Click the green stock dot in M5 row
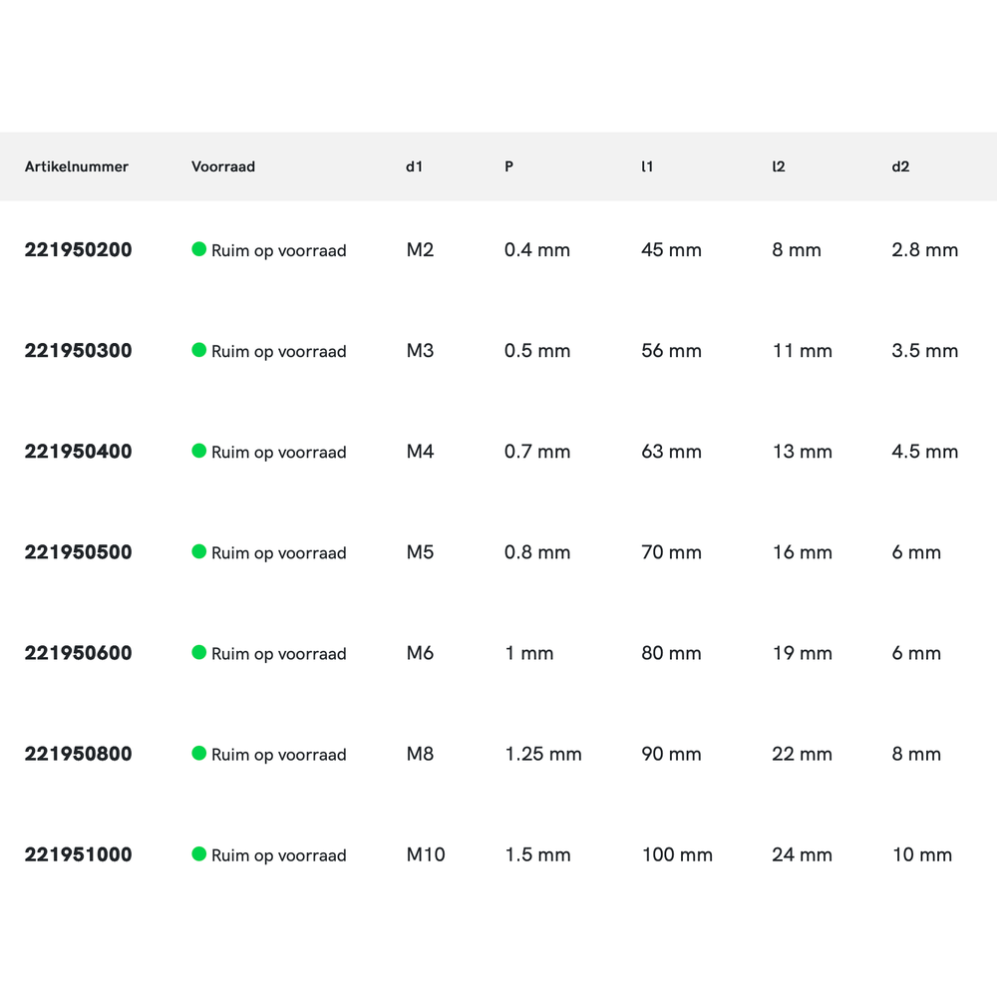 tap(198, 551)
